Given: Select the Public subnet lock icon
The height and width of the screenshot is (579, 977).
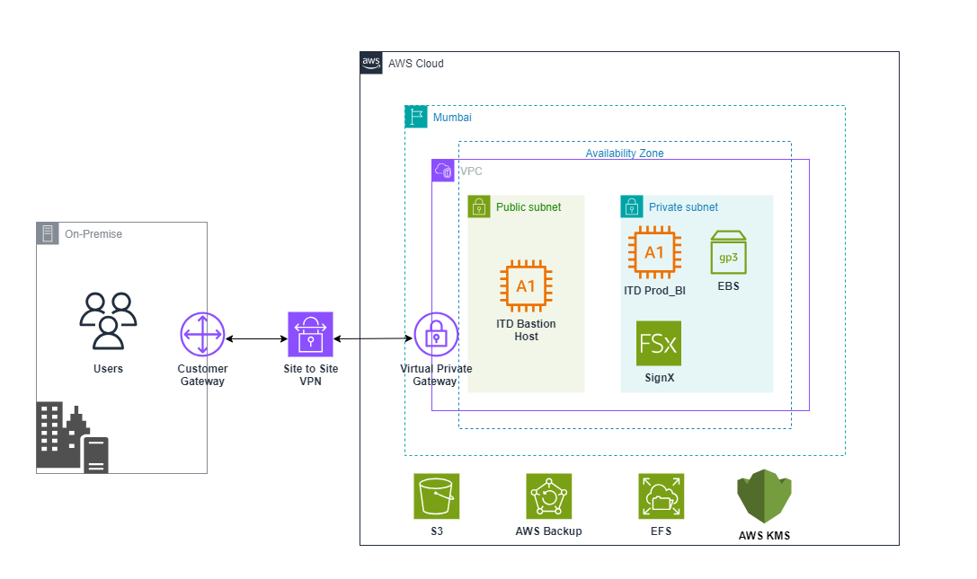Looking at the screenshot, I should pos(480,206).
